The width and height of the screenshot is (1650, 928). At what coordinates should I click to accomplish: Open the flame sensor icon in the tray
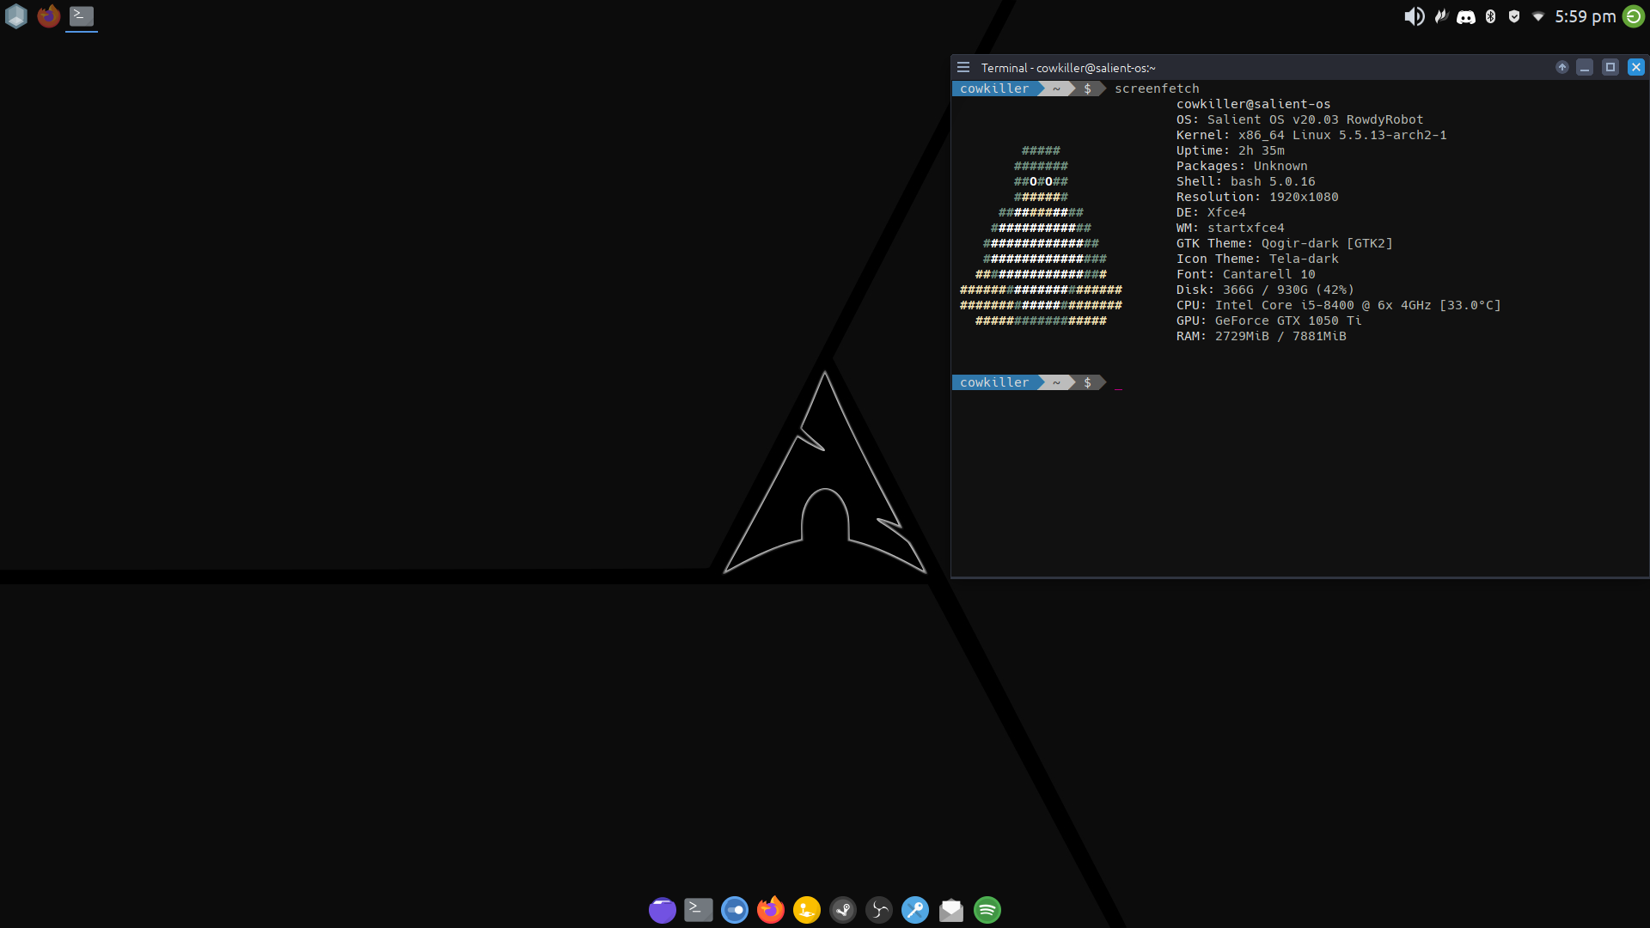pyautogui.click(x=1440, y=16)
